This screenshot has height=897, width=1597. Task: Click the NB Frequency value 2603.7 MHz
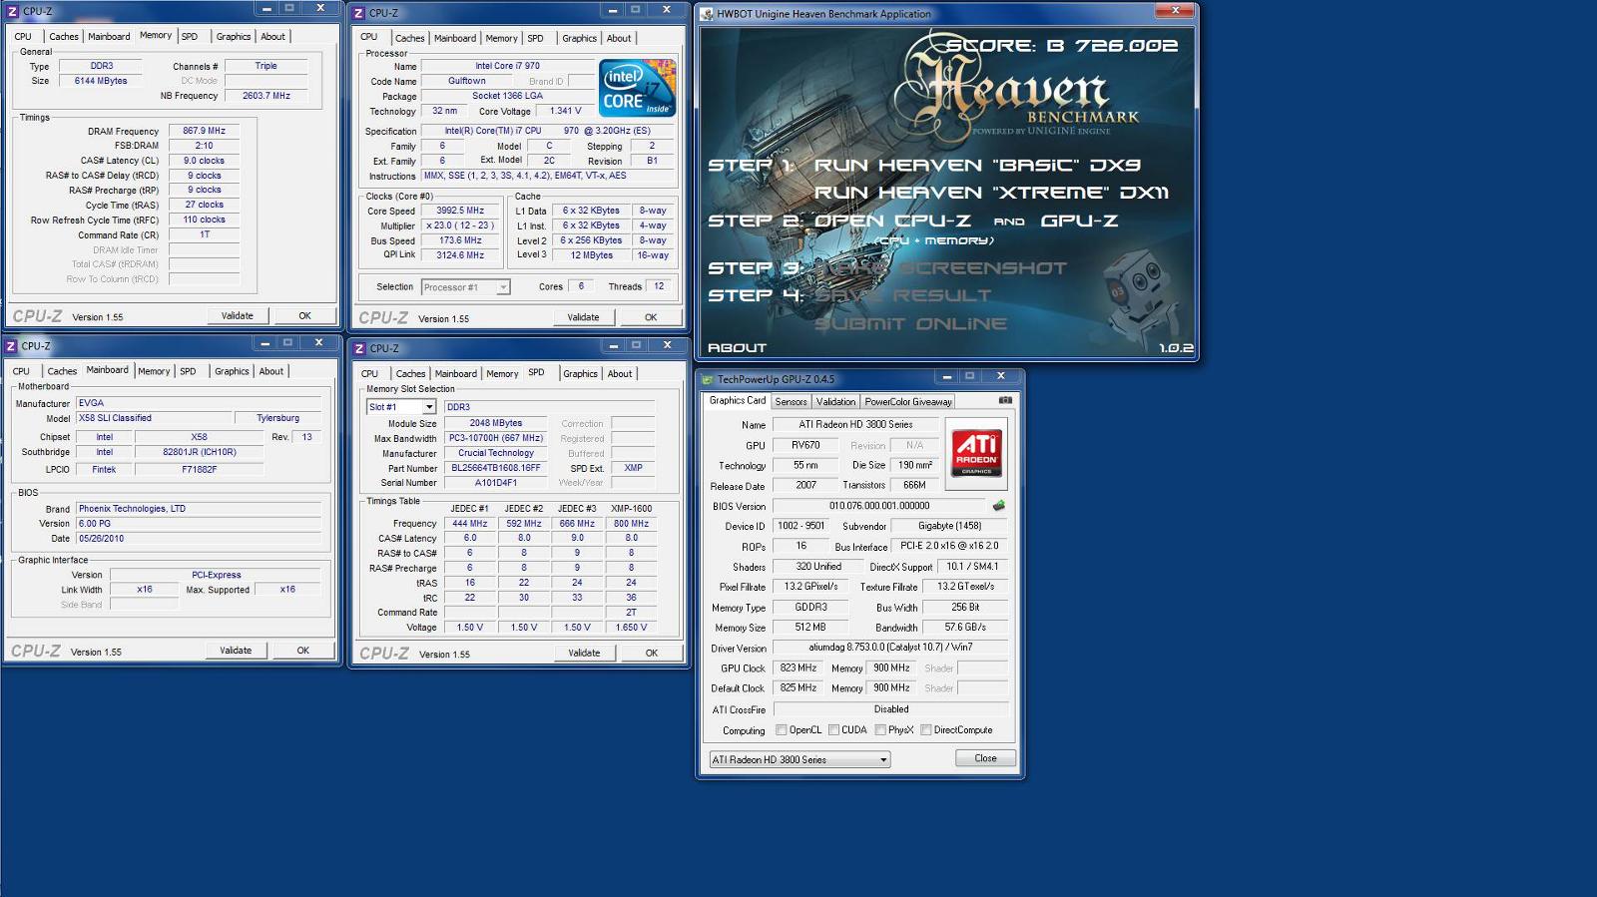[x=266, y=96]
